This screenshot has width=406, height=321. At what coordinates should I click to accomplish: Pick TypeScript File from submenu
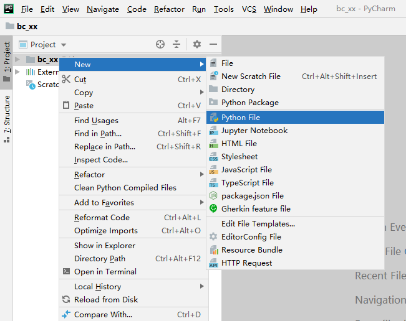[x=247, y=183]
